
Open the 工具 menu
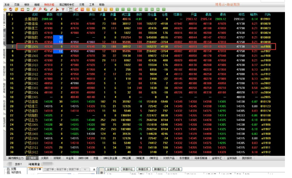tap(92, 5)
